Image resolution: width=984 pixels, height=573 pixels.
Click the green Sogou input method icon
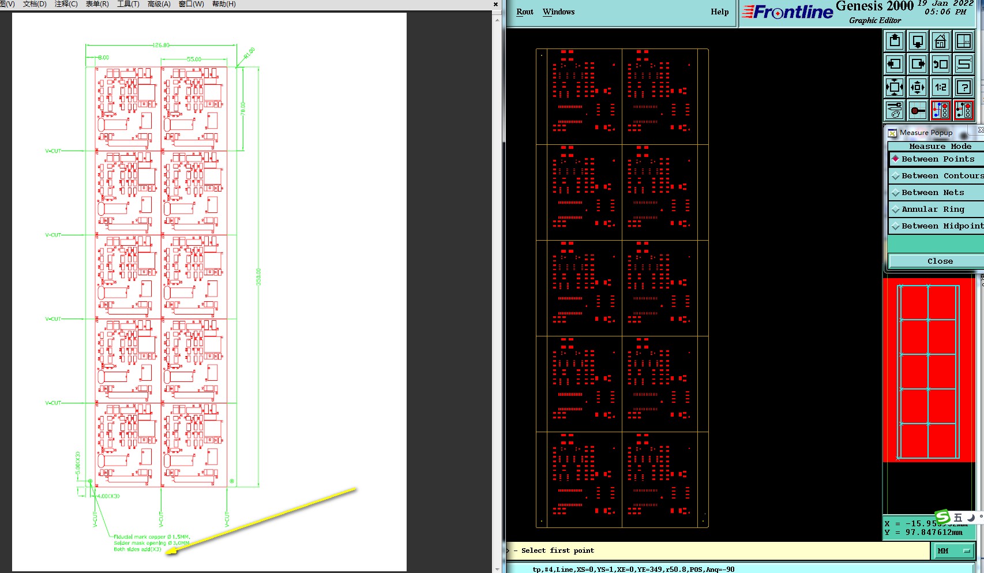click(942, 518)
